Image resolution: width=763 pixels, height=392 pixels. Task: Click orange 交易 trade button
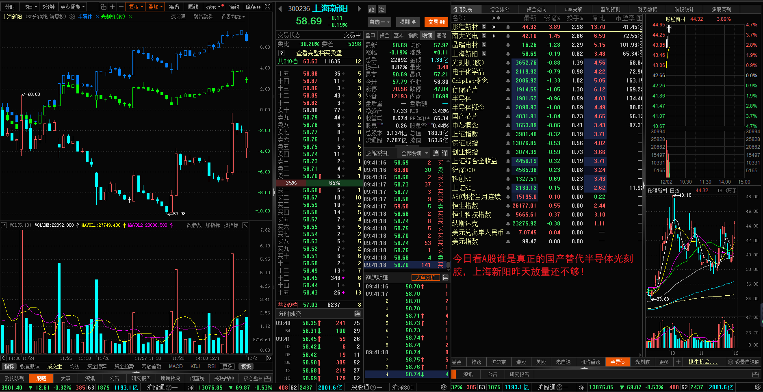coord(436,22)
